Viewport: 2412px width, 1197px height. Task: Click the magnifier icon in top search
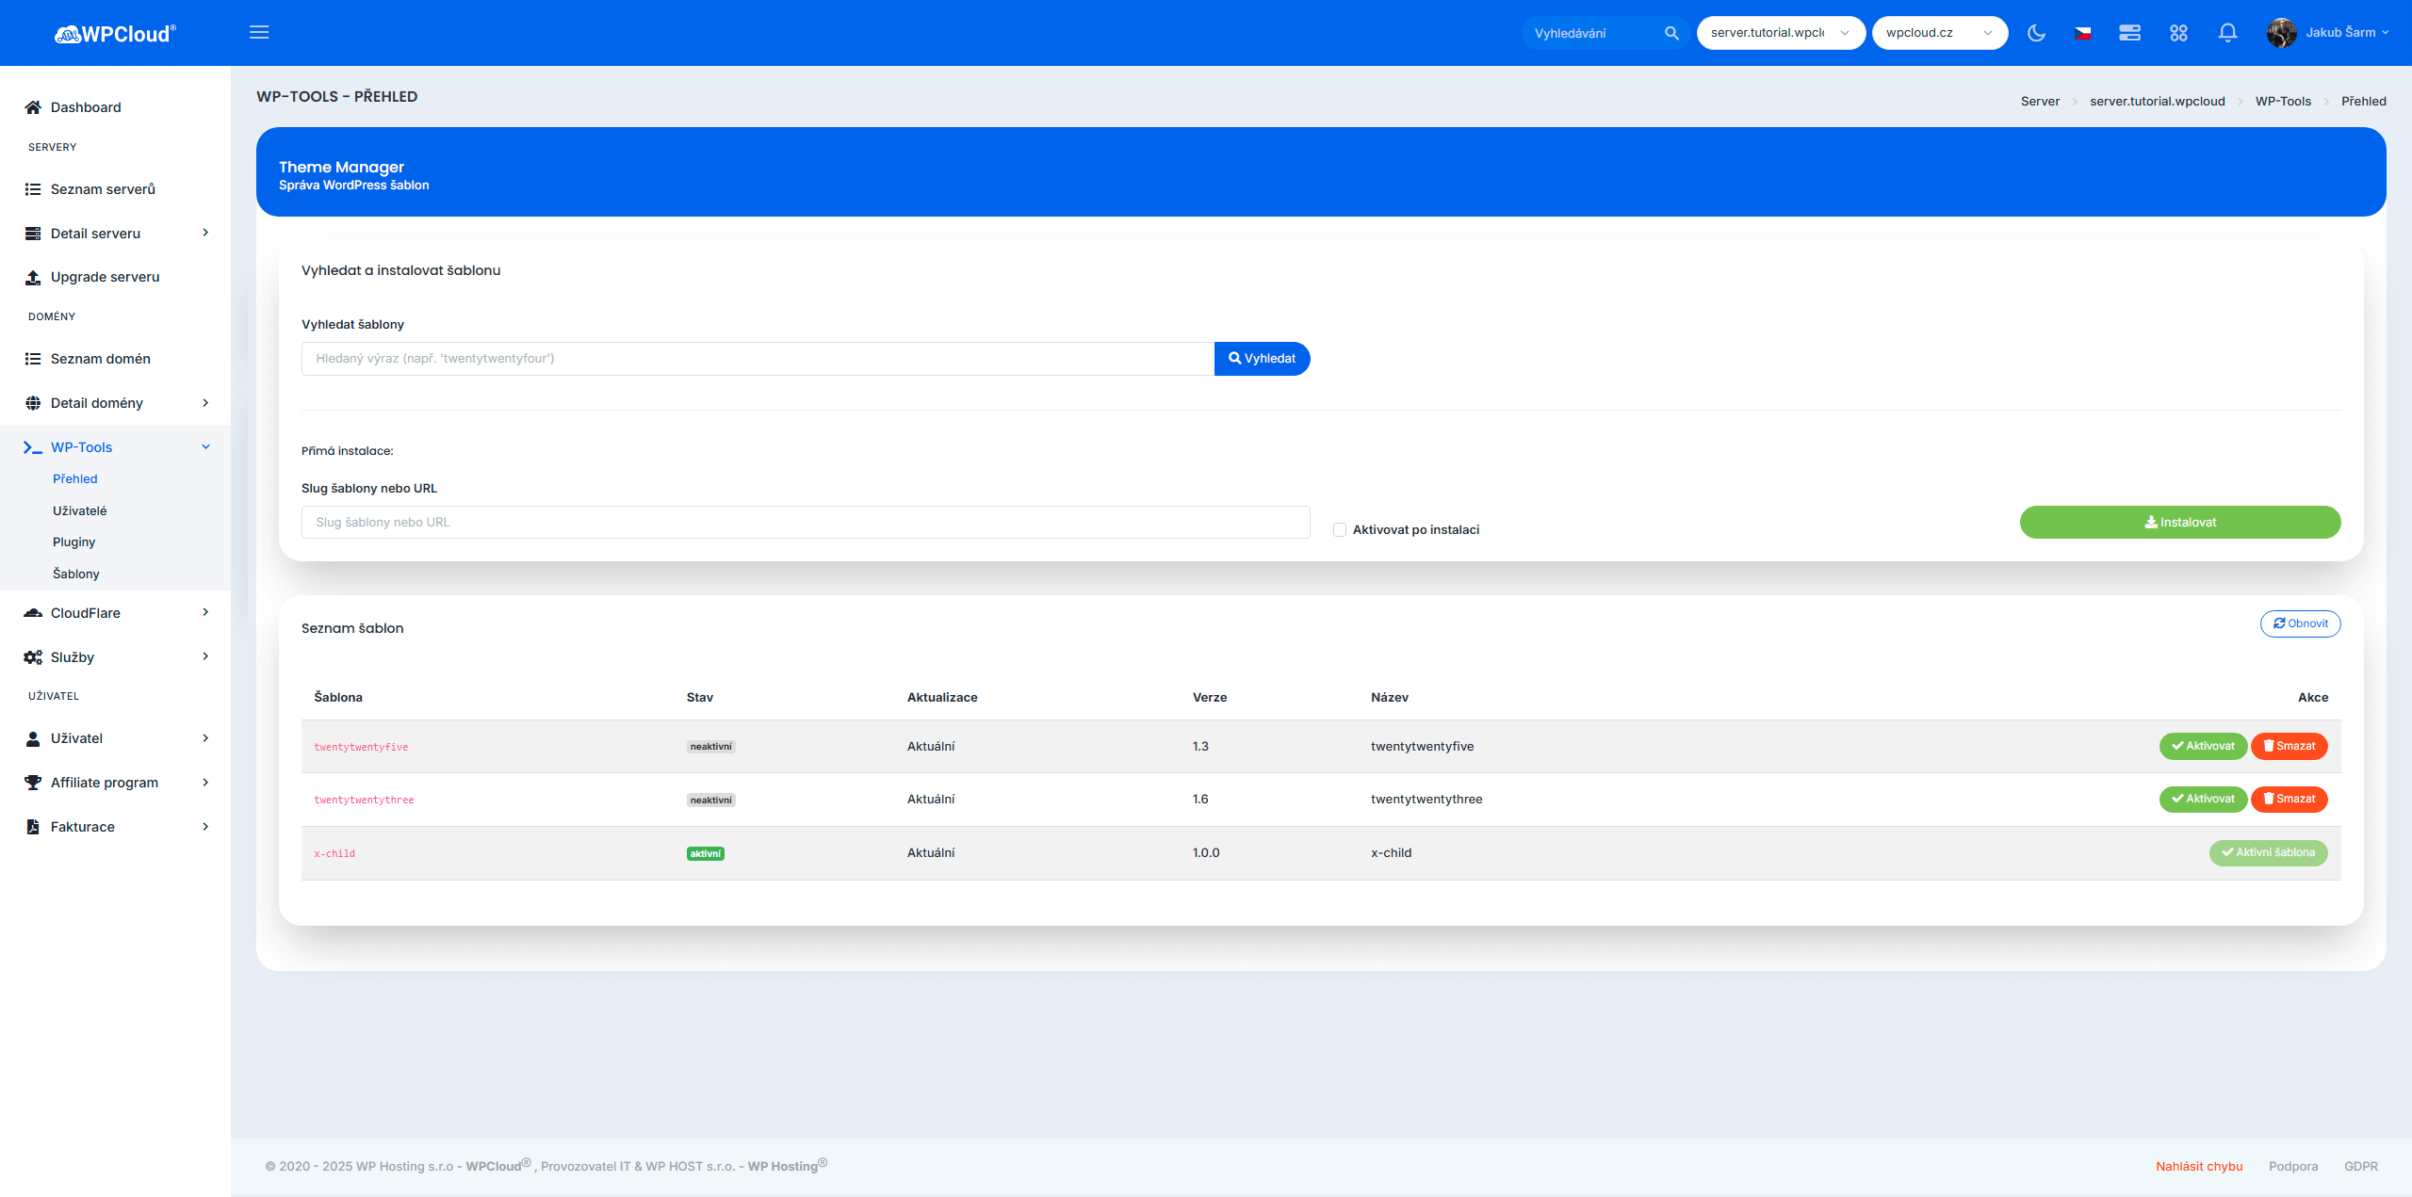pos(1671,33)
